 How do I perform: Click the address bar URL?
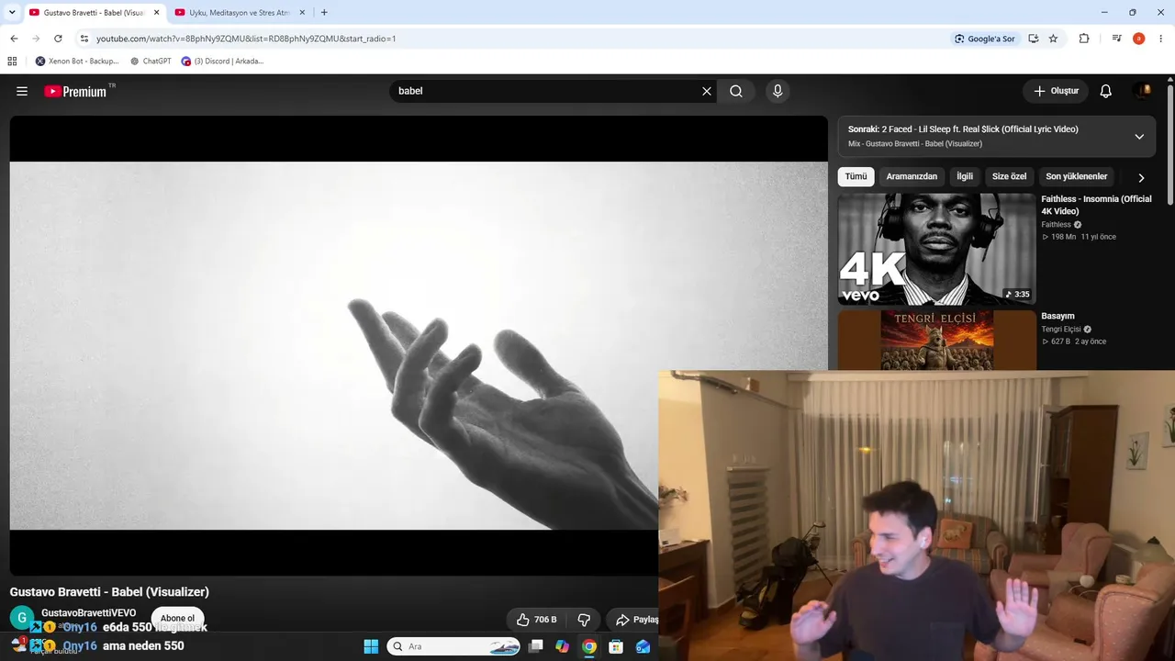[x=246, y=39]
